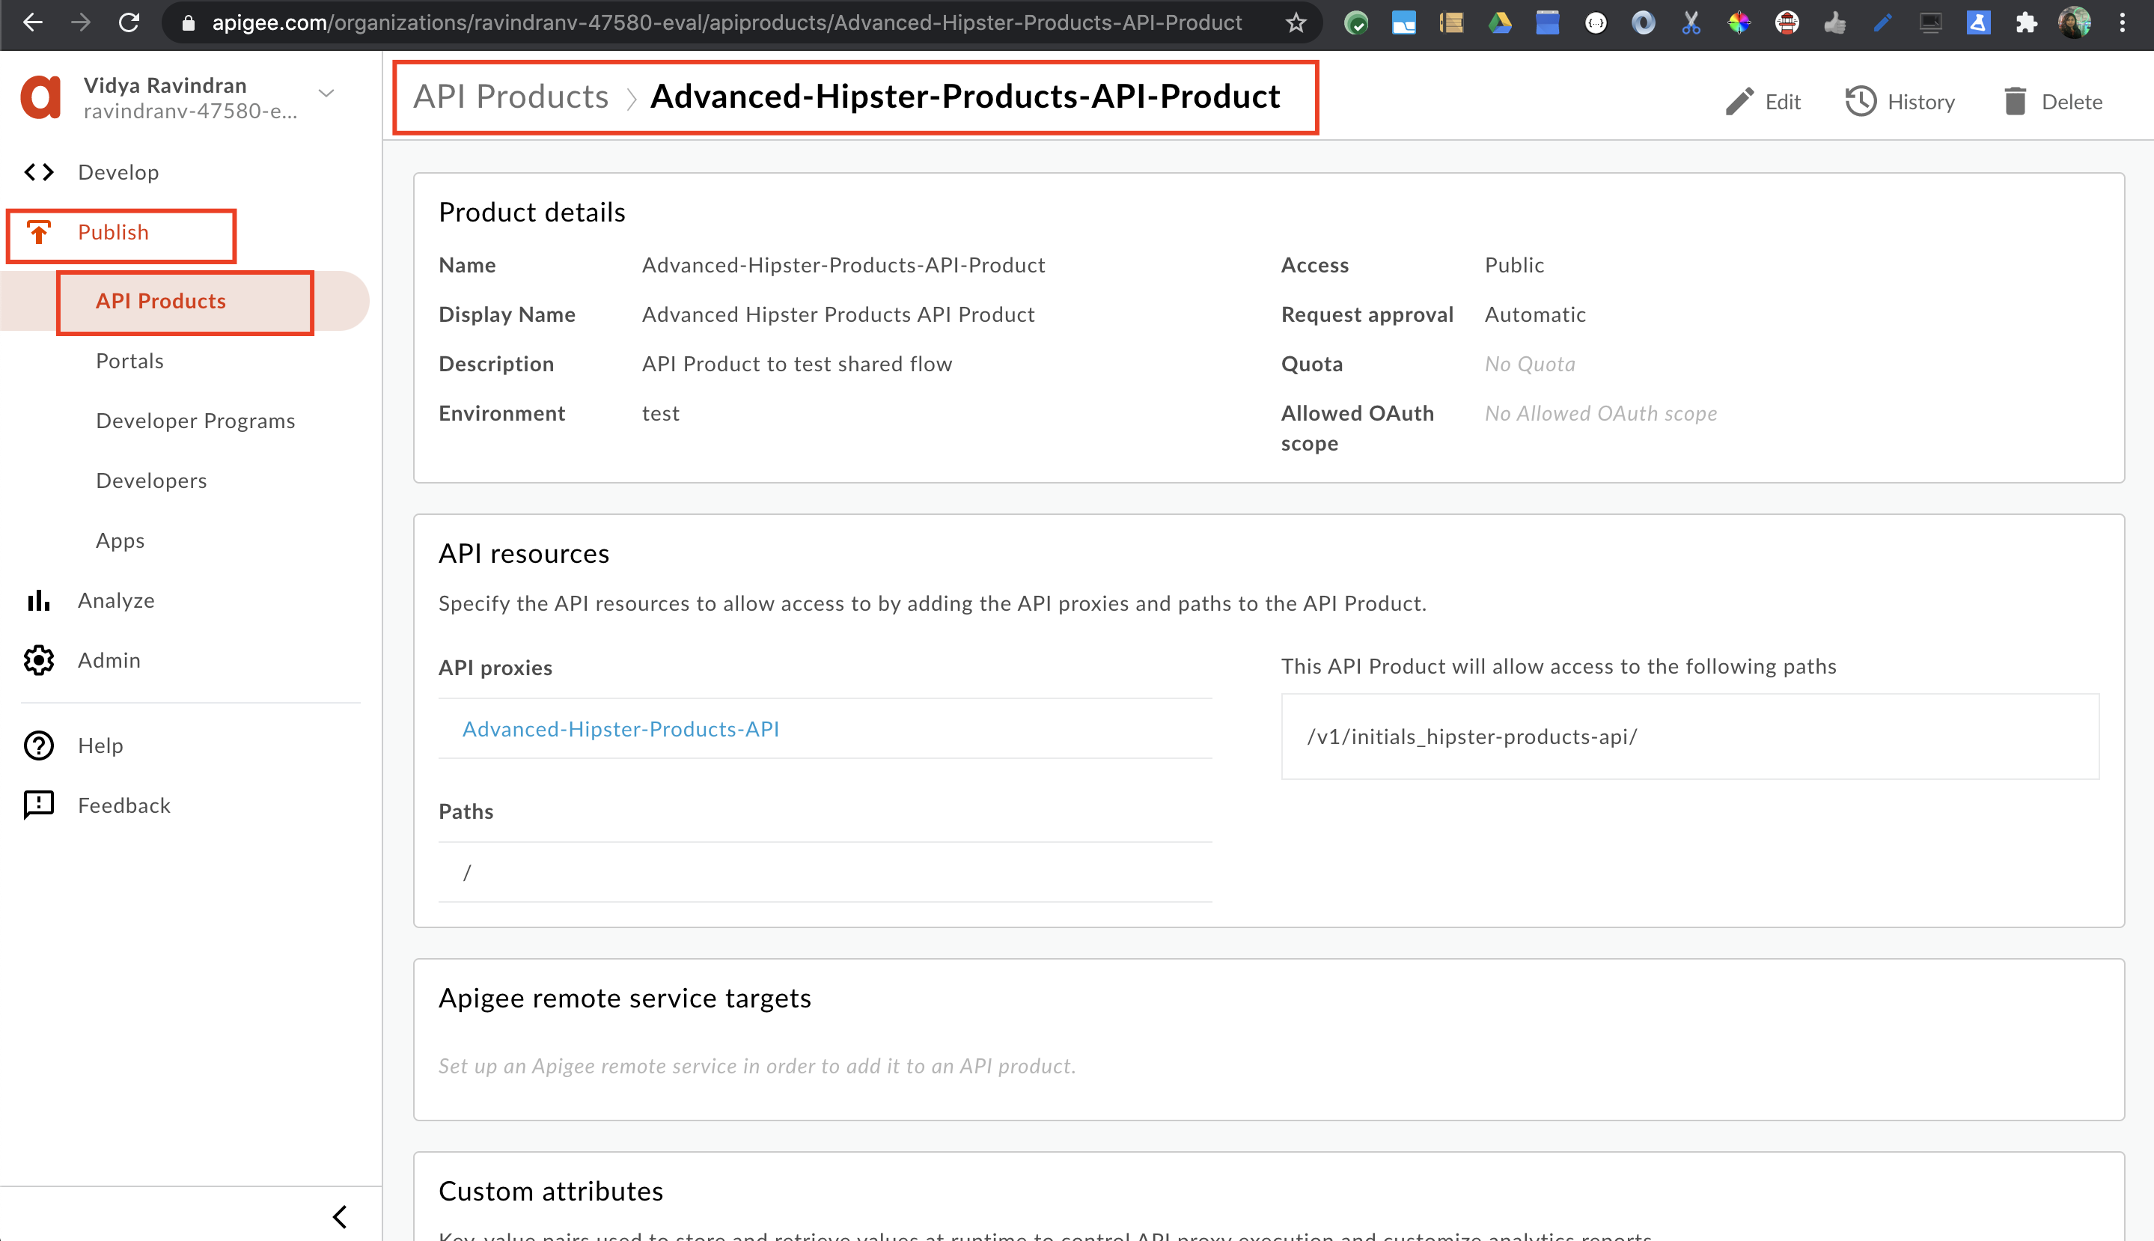Open the Chrome profile avatar
Image resolution: width=2154 pixels, height=1241 pixels.
[2074, 23]
